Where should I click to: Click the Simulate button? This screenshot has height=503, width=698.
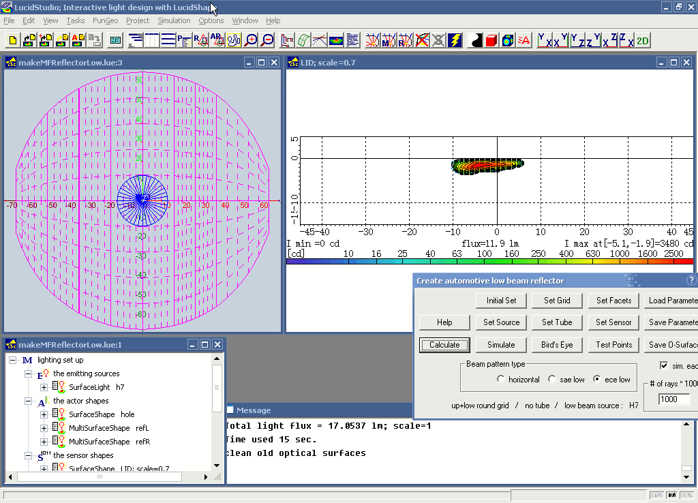(501, 344)
